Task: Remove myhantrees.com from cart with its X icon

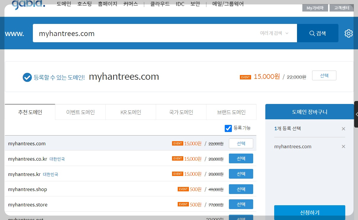Action: click(x=343, y=146)
